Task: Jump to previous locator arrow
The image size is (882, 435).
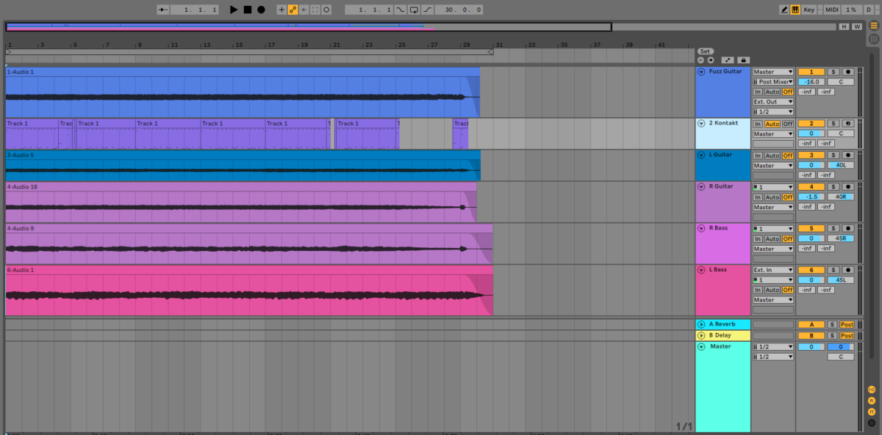Action: (x=700, y=59)
